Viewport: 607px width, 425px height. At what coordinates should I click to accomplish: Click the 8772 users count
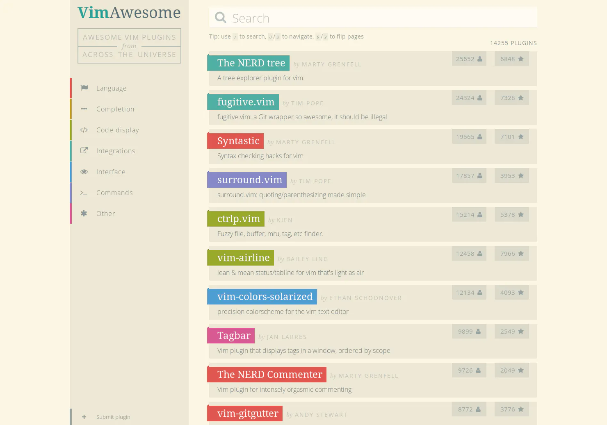click(466, 409)
